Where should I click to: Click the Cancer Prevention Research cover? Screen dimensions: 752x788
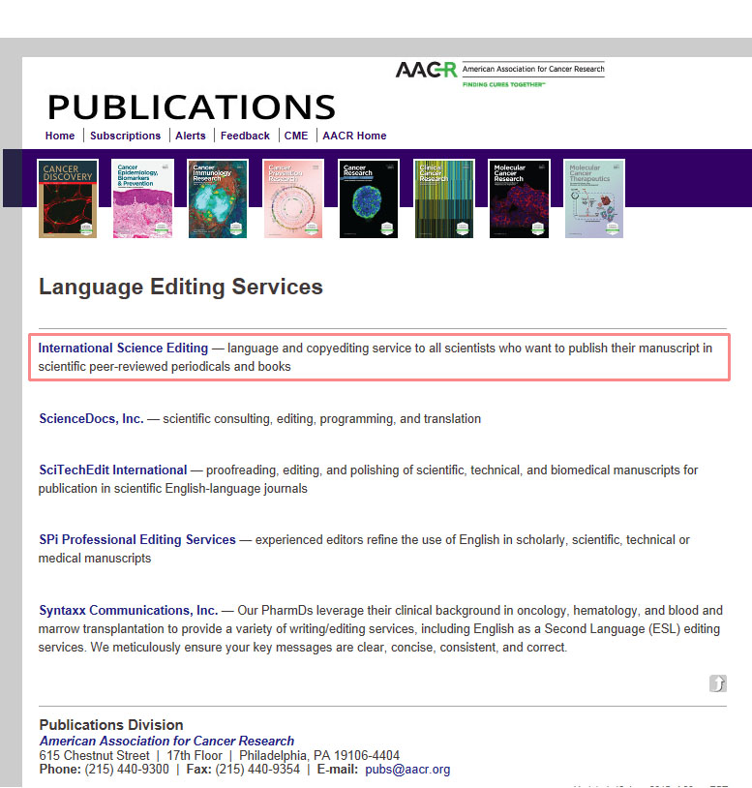coord(293,198)
